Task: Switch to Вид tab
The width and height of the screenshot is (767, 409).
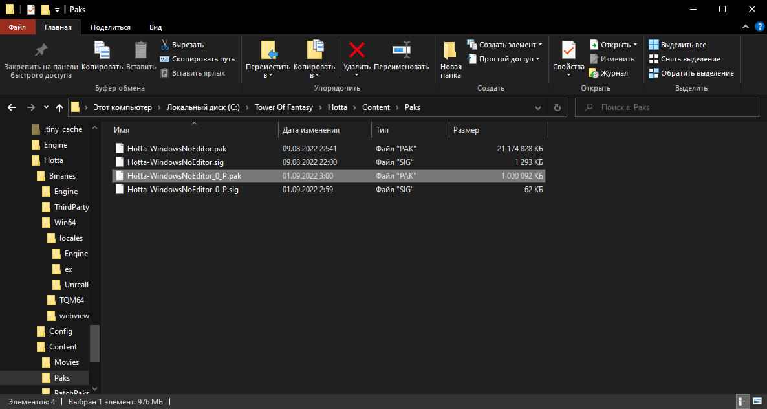Action: click(156, 27)
